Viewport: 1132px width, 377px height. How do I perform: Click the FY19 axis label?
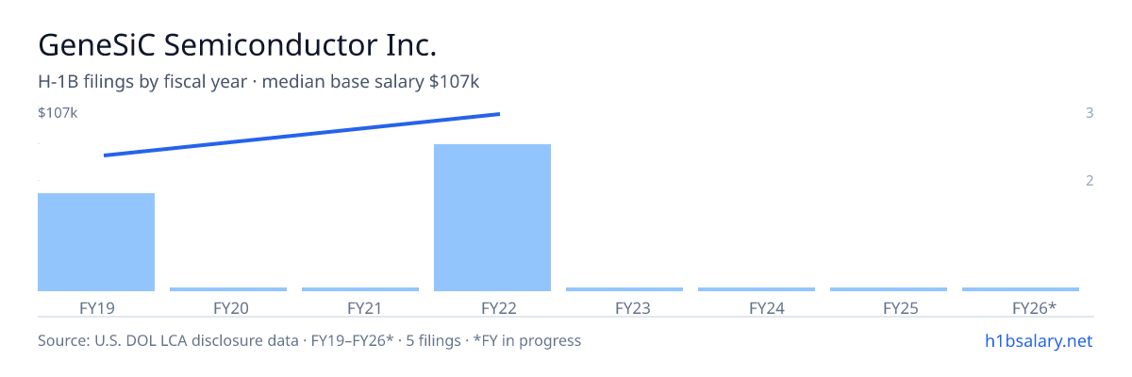point(97,308)
